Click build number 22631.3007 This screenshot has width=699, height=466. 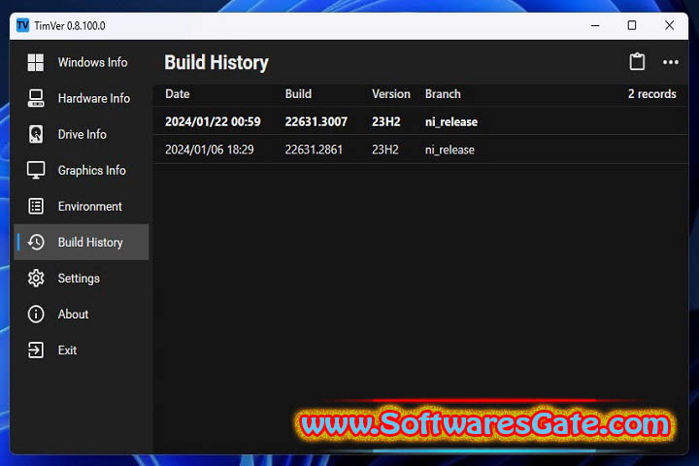316,121
